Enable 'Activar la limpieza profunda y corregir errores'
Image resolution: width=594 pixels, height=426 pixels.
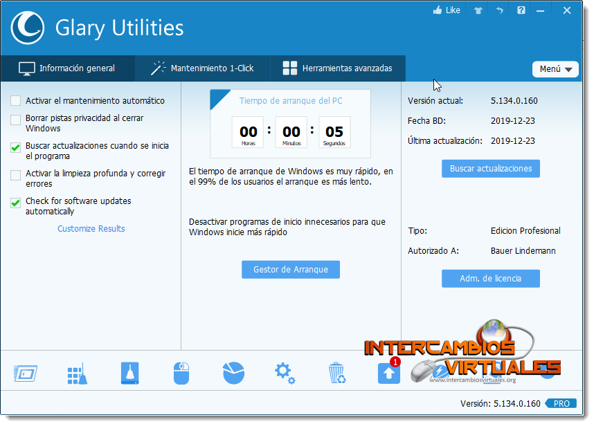pyautogui.click(x=15, y=175)
